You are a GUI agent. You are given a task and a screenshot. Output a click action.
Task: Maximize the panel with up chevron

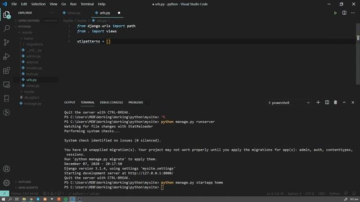point(344,102)
